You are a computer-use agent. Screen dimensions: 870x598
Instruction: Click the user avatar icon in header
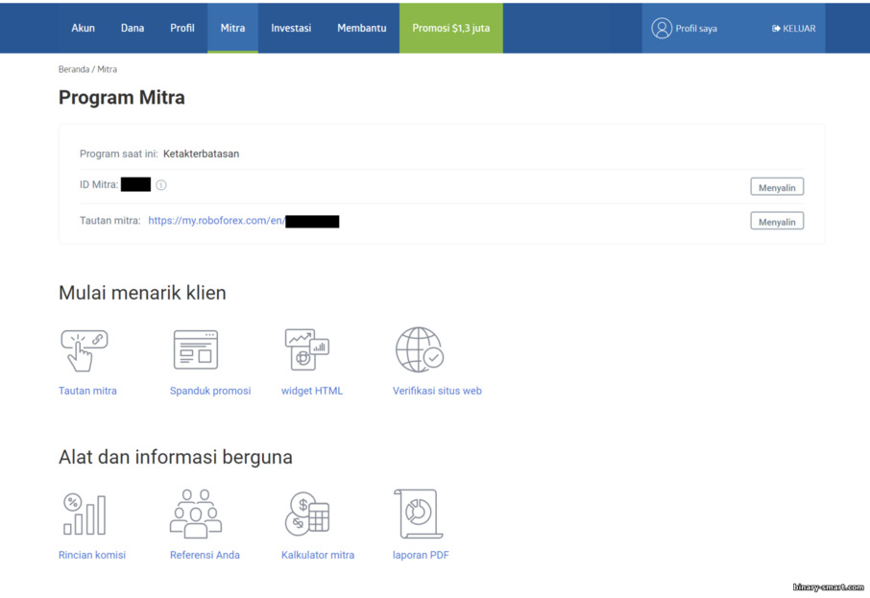[x=662, y=28]
